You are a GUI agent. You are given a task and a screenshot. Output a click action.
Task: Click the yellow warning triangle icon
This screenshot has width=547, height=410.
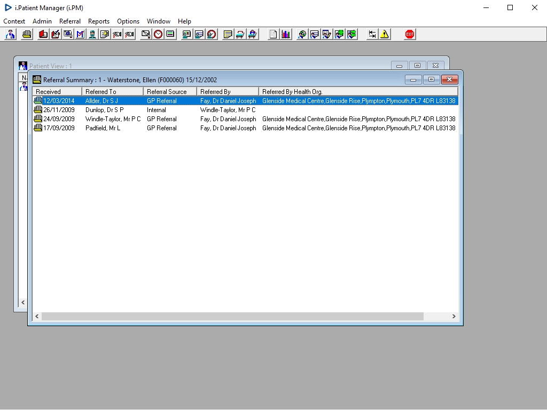coord(385,34)
